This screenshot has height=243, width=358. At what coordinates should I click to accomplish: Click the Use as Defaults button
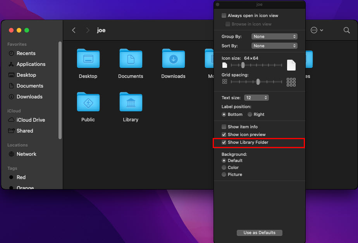[259, 233]
